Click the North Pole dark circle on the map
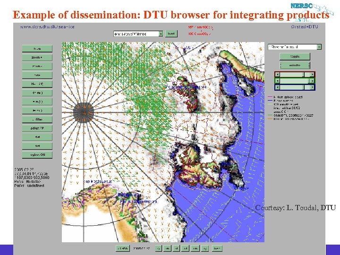Image resolution: width=340 pixels, height=255 pixels. 84,112
